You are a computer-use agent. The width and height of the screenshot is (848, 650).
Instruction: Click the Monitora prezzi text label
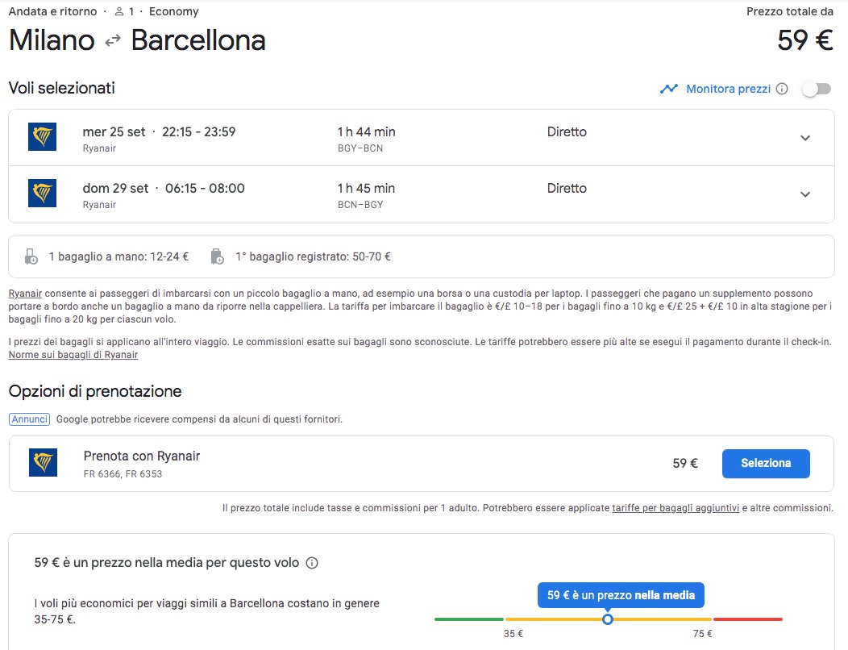728,89
